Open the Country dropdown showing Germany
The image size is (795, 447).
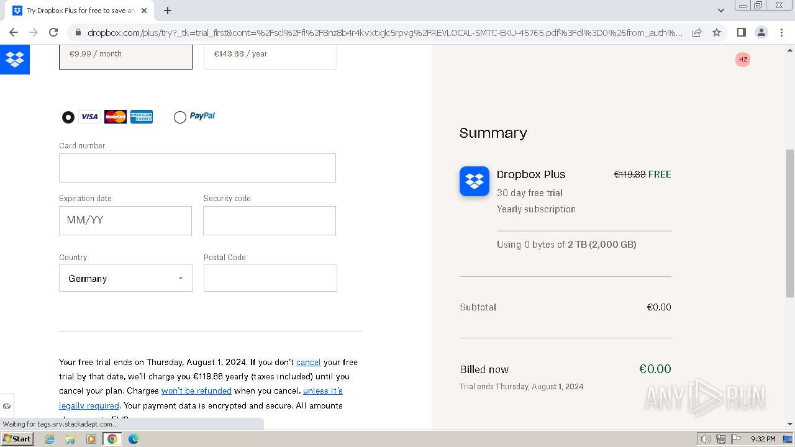click(x=125, y=278)
